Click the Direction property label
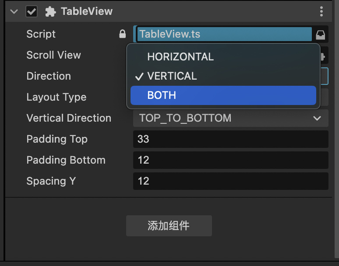The width and height of the screenshot is (339, 266). (49, 76)
